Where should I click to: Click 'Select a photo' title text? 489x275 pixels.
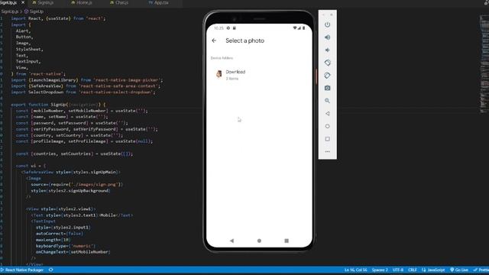(244, 40)
